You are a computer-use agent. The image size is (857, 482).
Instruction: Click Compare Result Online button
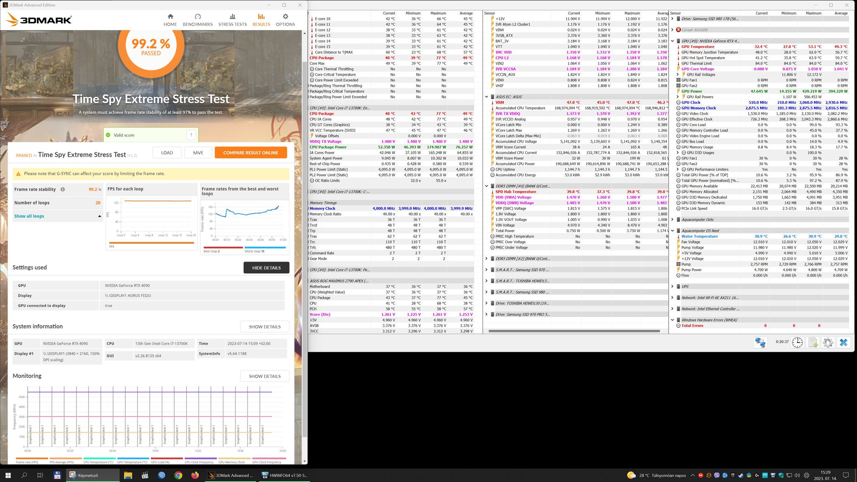tap(251, 153)
